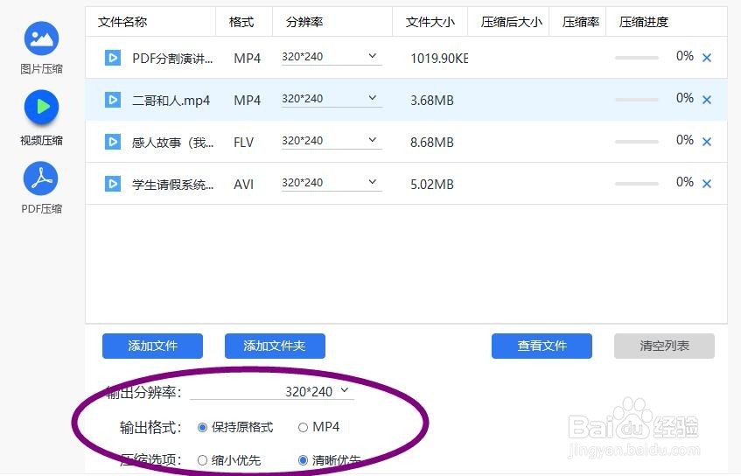This screenshot has height=476, width=741.
Task: Remove 二哥和人.mp4 with its X icon
Action: pos(707,100)
